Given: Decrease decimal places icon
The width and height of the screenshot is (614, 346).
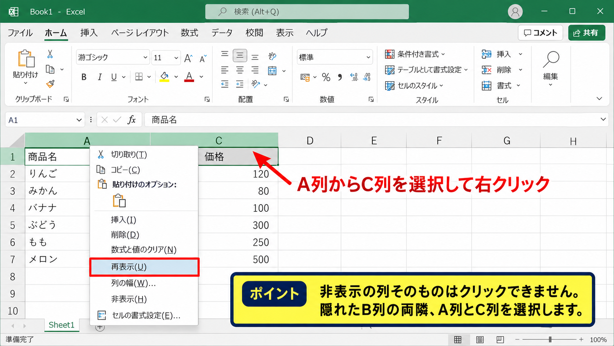Looking at the screenshot, I should 366,77.
